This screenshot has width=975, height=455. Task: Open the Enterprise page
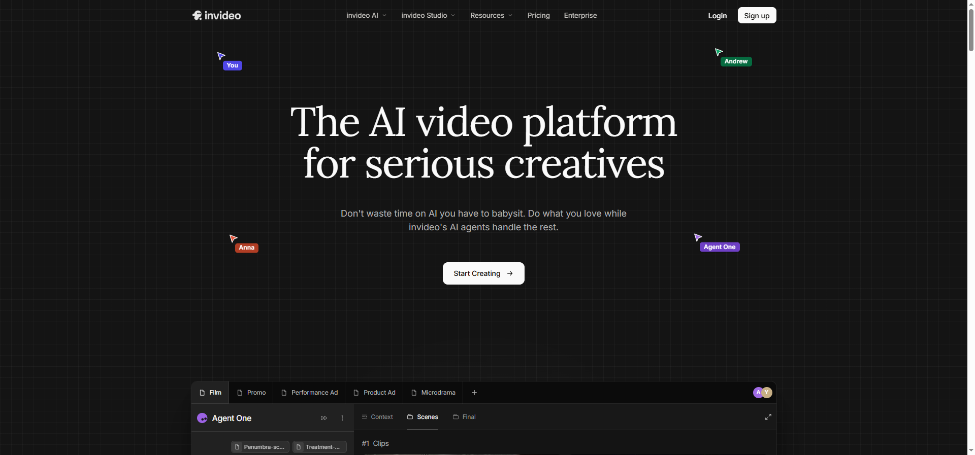pyautogui.click(x=580, y=15)
